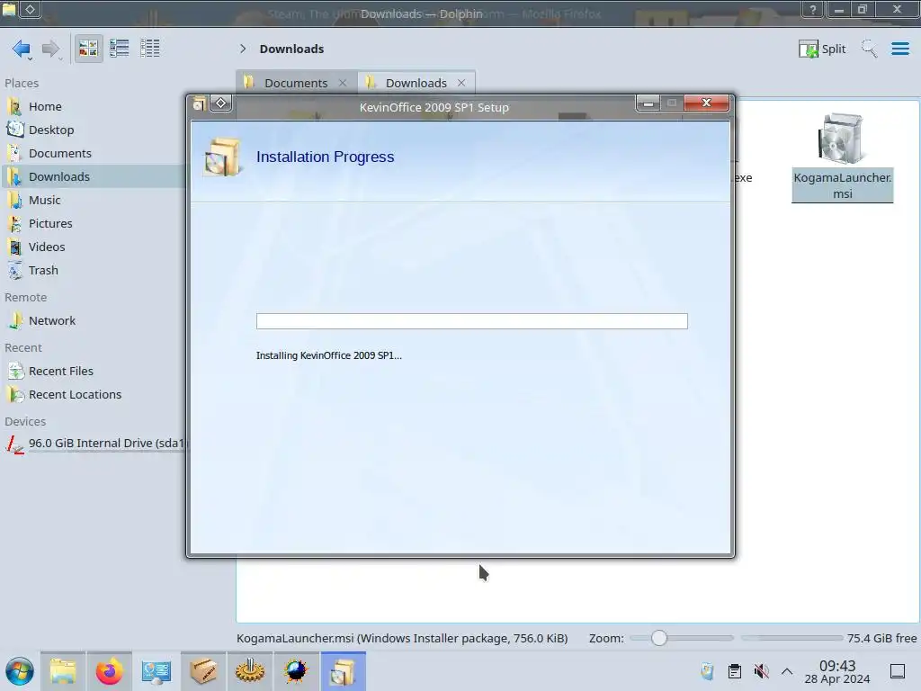This screenshot has height=691, width=921.
Task: Open the package box taskbar icon
Action: [x=202, y=671]
